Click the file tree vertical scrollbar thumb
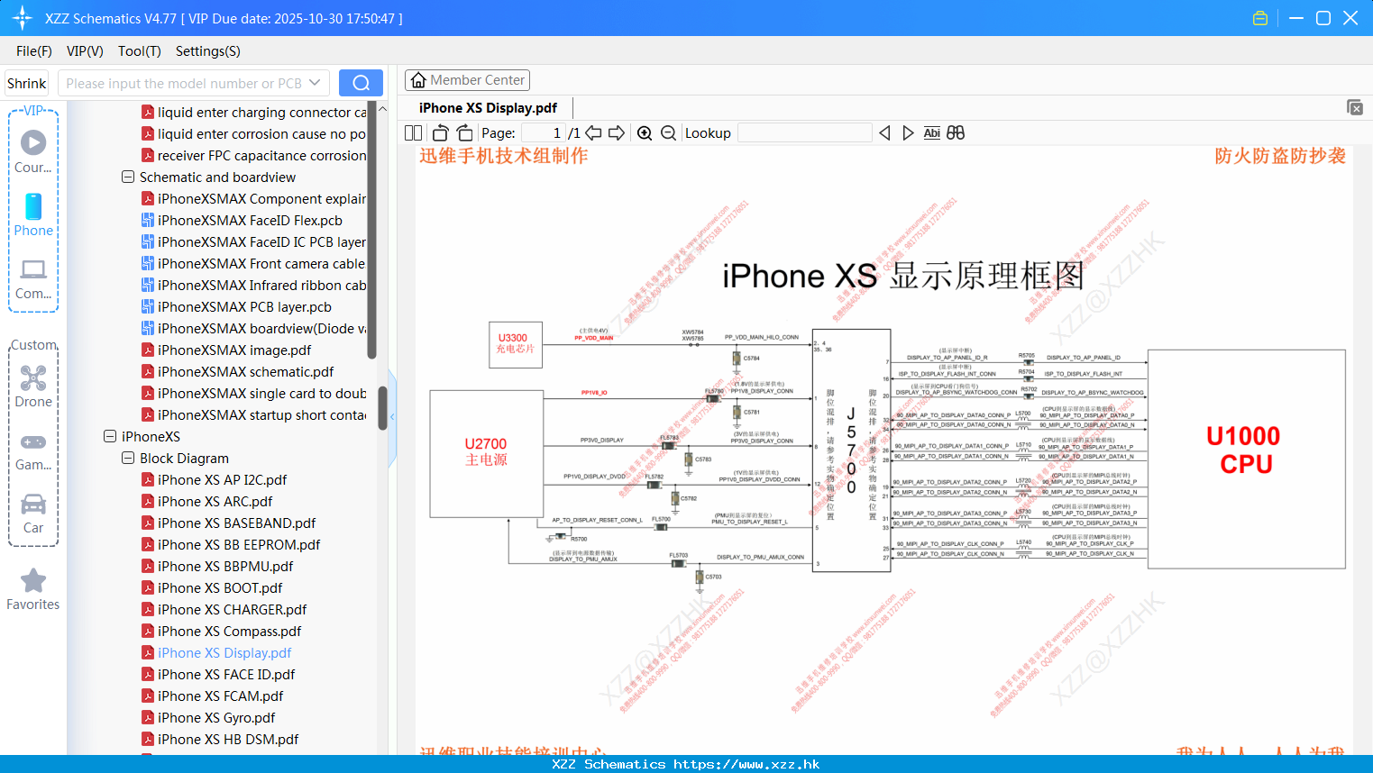The image size is (1373, 773). click(382, 408)
